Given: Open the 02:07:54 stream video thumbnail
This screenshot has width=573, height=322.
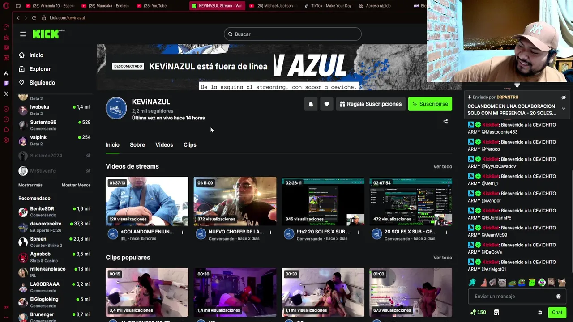Looking at the screenshot, I should [x=411, y=201].
